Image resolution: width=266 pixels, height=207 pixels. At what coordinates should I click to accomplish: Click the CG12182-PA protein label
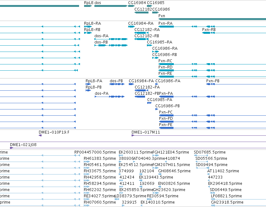pyautogui.click(x=147, y=87)
